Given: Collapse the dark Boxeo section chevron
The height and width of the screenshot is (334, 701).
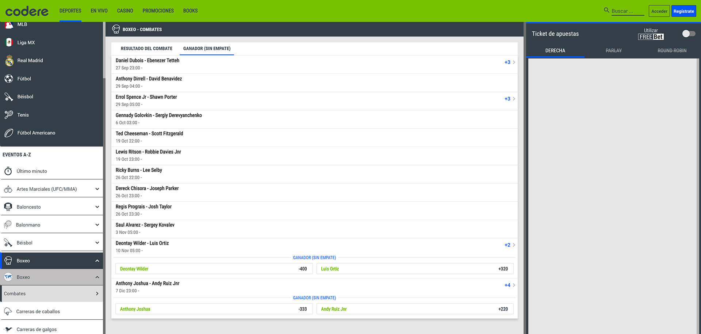Looking at the screenshot, I should pos(97,261).
